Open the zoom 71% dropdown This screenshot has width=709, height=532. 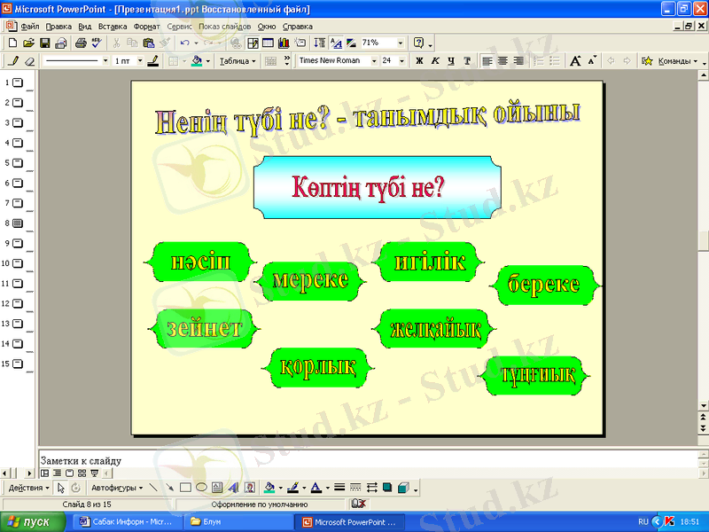[401, 43]
